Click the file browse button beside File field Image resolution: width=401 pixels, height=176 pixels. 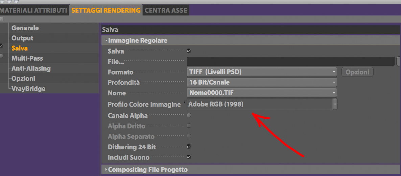[x=398, y=61]
